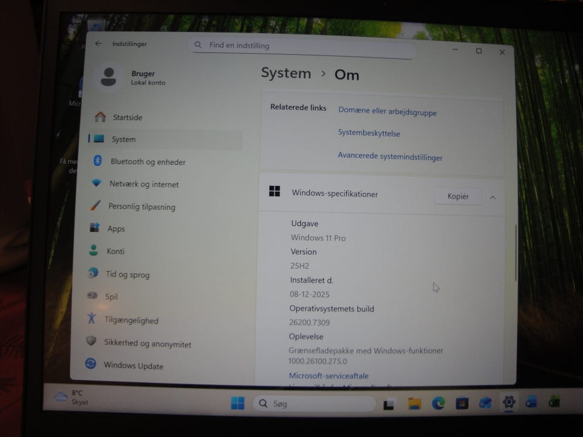Click the Windows Update sync icon
Image resolution: width=583 pixels, height=437 pixels.
click(90, 363)
